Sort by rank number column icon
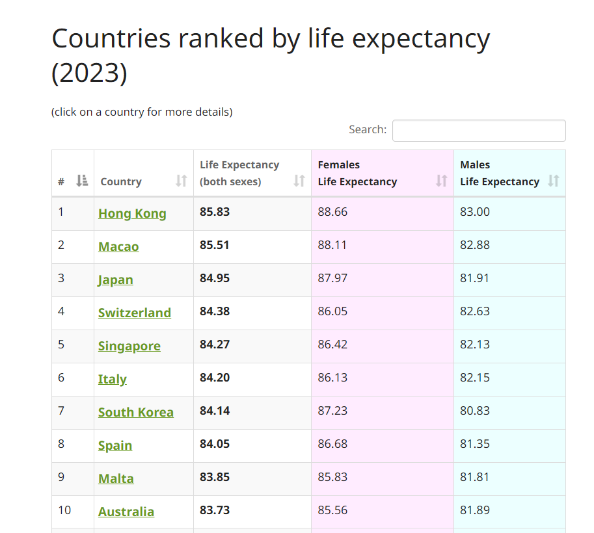The height and width of the screenshot is (533, 594). [82, 181]
